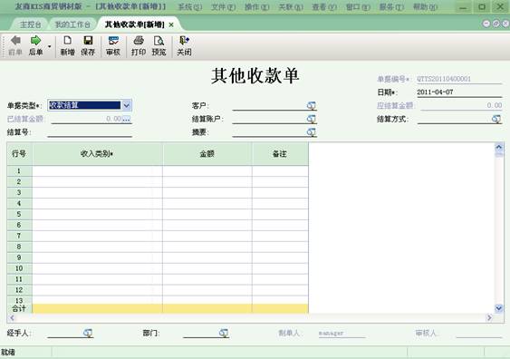Click the 金额 column header
The image size is (510, 359).
pyautogui.click(x=207, y=154)
